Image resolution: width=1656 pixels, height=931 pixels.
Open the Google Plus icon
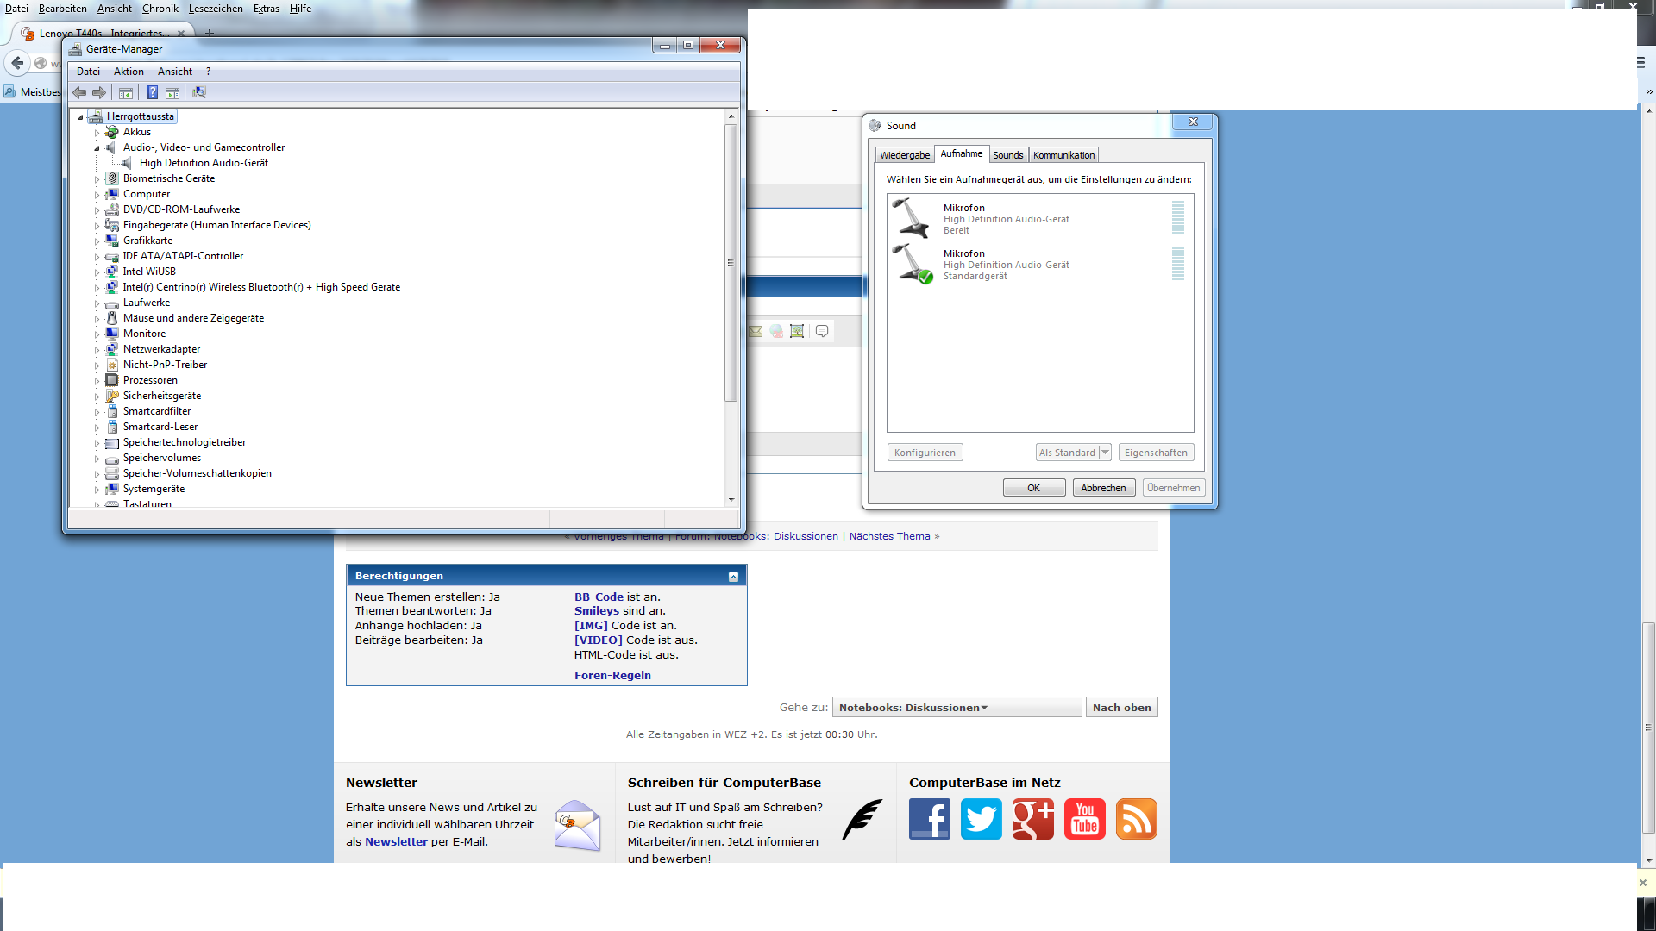[1032, 818]
